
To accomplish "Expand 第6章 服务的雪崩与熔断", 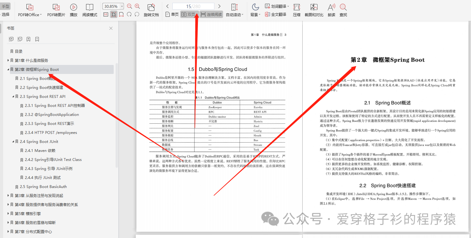I will (x=8, y=223).
